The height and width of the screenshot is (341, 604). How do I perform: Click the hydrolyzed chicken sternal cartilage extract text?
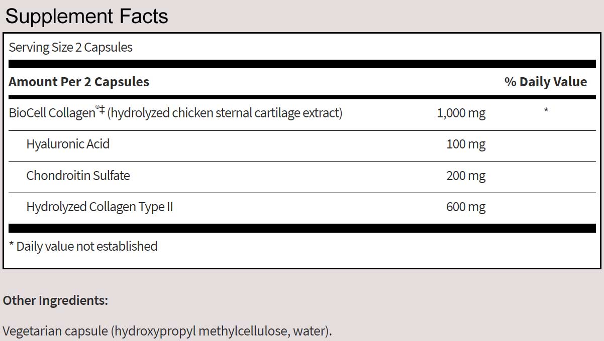tap(225, 113)
